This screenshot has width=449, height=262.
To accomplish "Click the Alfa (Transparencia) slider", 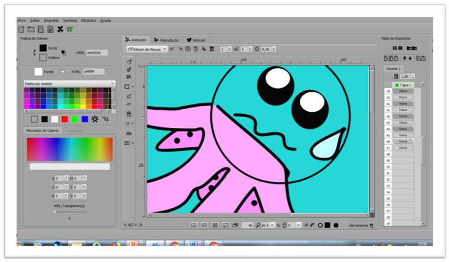I will click(69, 212).
